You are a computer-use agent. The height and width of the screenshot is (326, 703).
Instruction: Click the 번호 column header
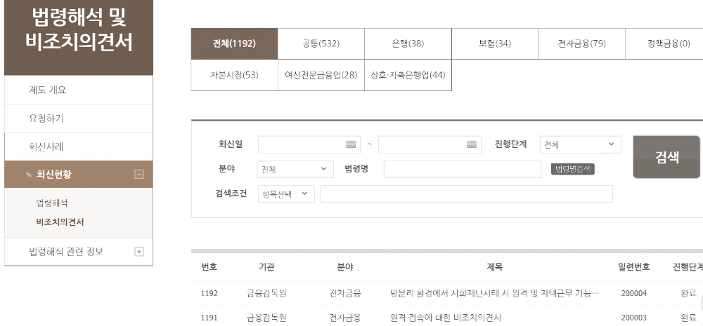coord(209,267)
